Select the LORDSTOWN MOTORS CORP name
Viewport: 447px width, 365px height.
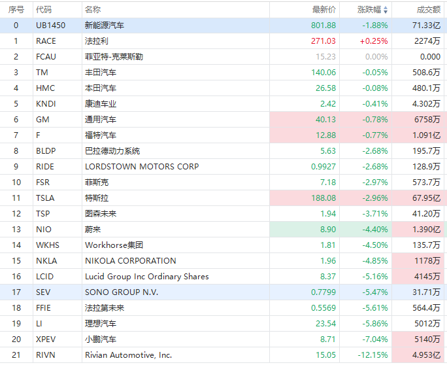pyautogui.click(x=142, y=167)
